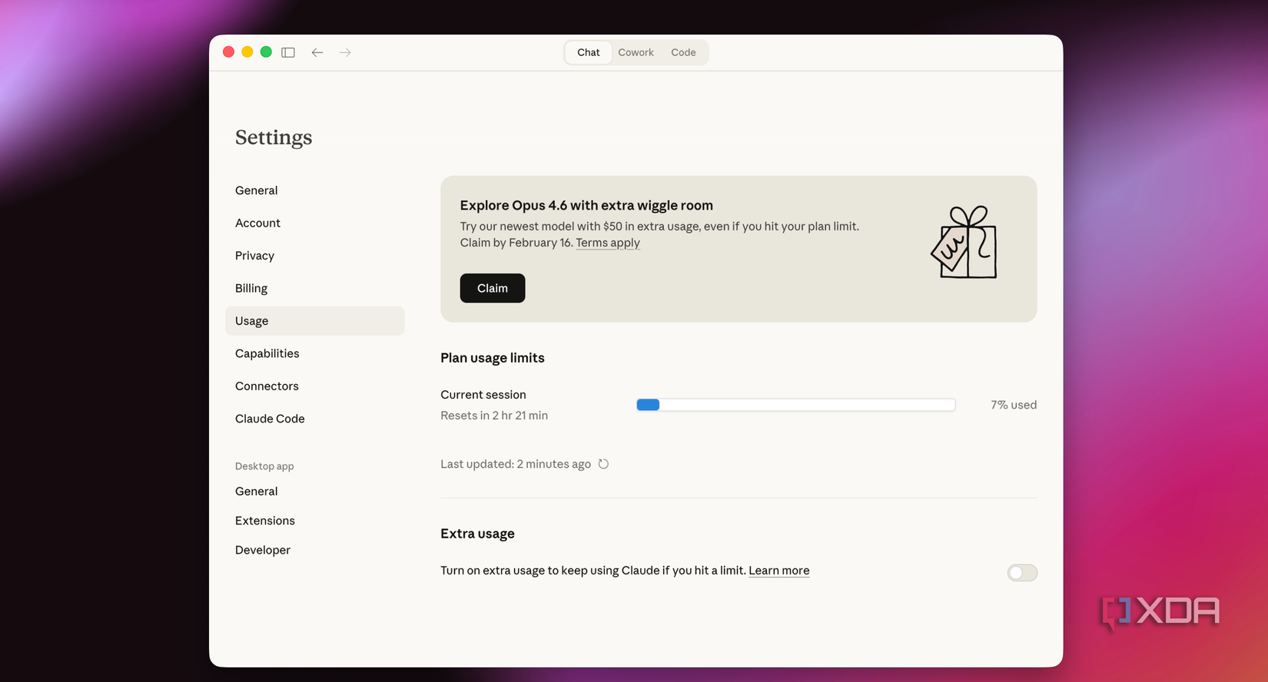
Task: Click 'Resets in 2 hr 21 min' text
Action: tap(494, 415)
